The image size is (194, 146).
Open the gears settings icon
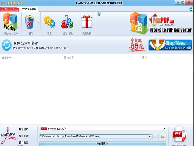coord(49,22)
